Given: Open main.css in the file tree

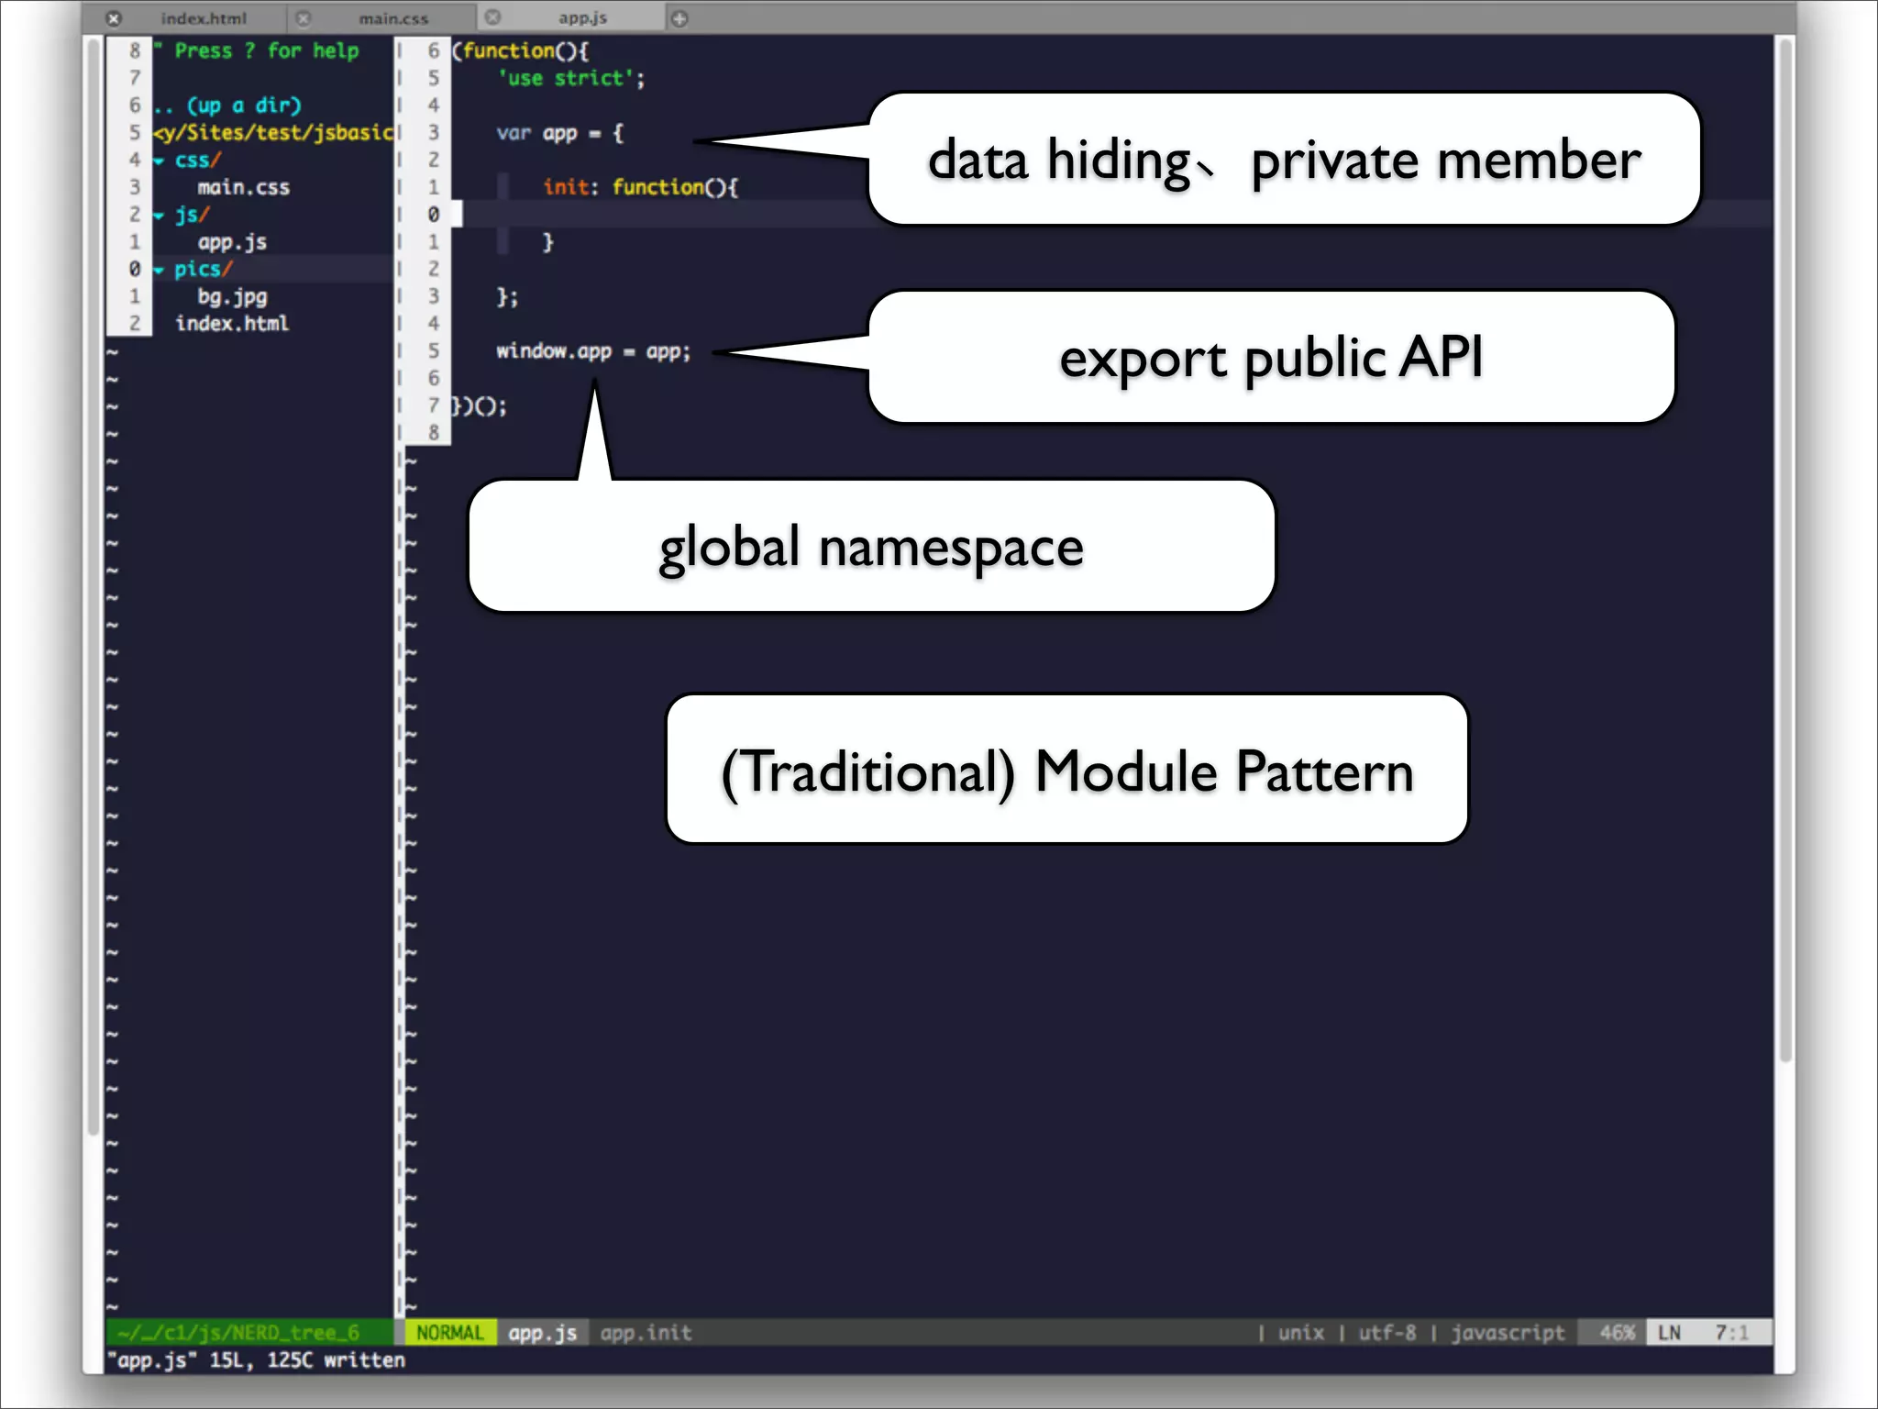Looking at the screenshot, I should tap(243, 187).
